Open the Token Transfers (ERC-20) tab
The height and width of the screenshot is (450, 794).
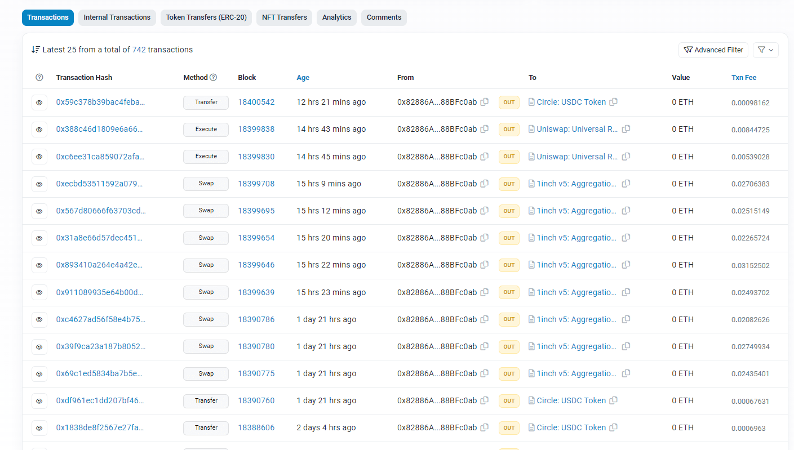point(206,17)
